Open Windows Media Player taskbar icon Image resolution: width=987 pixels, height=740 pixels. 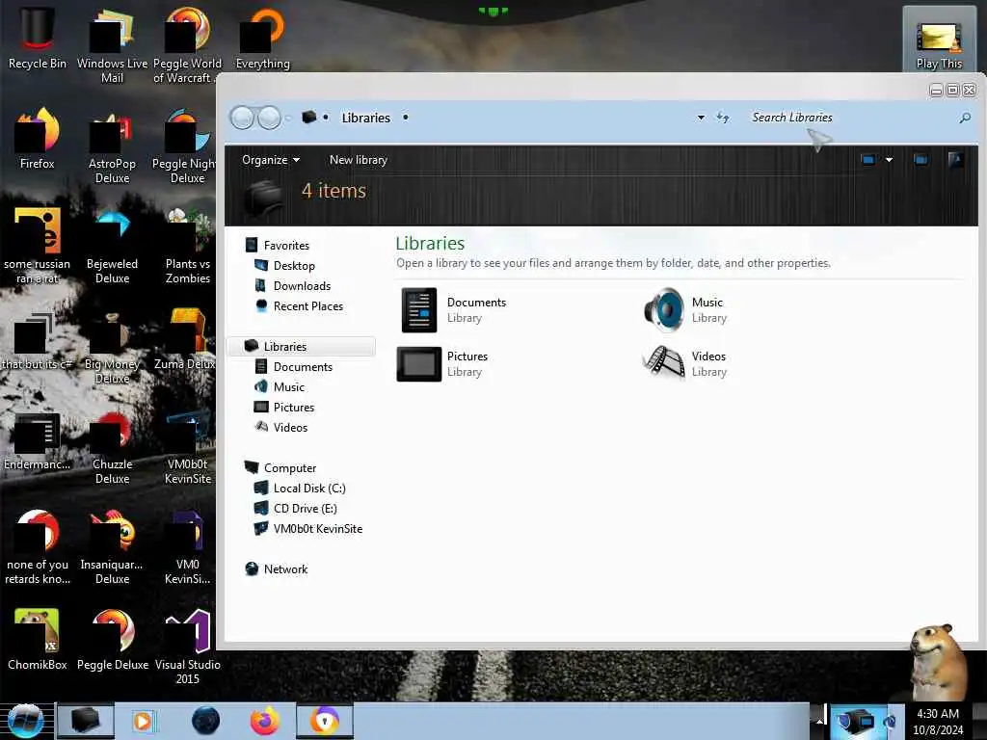click(x=143, y=721)
